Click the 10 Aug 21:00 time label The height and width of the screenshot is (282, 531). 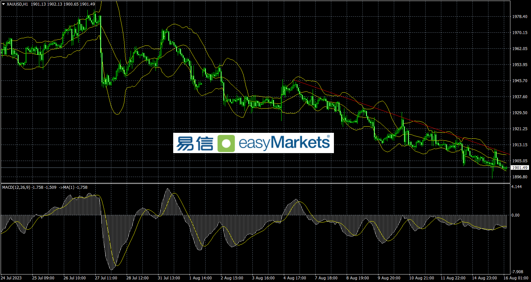click(x=422, y=278)
